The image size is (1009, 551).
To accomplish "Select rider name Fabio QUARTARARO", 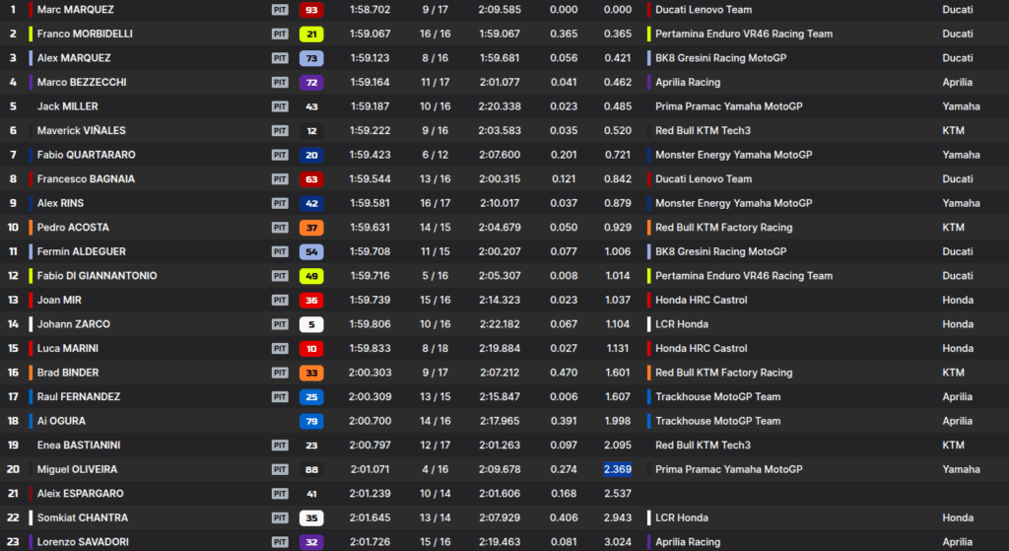I will coord(87,155).
